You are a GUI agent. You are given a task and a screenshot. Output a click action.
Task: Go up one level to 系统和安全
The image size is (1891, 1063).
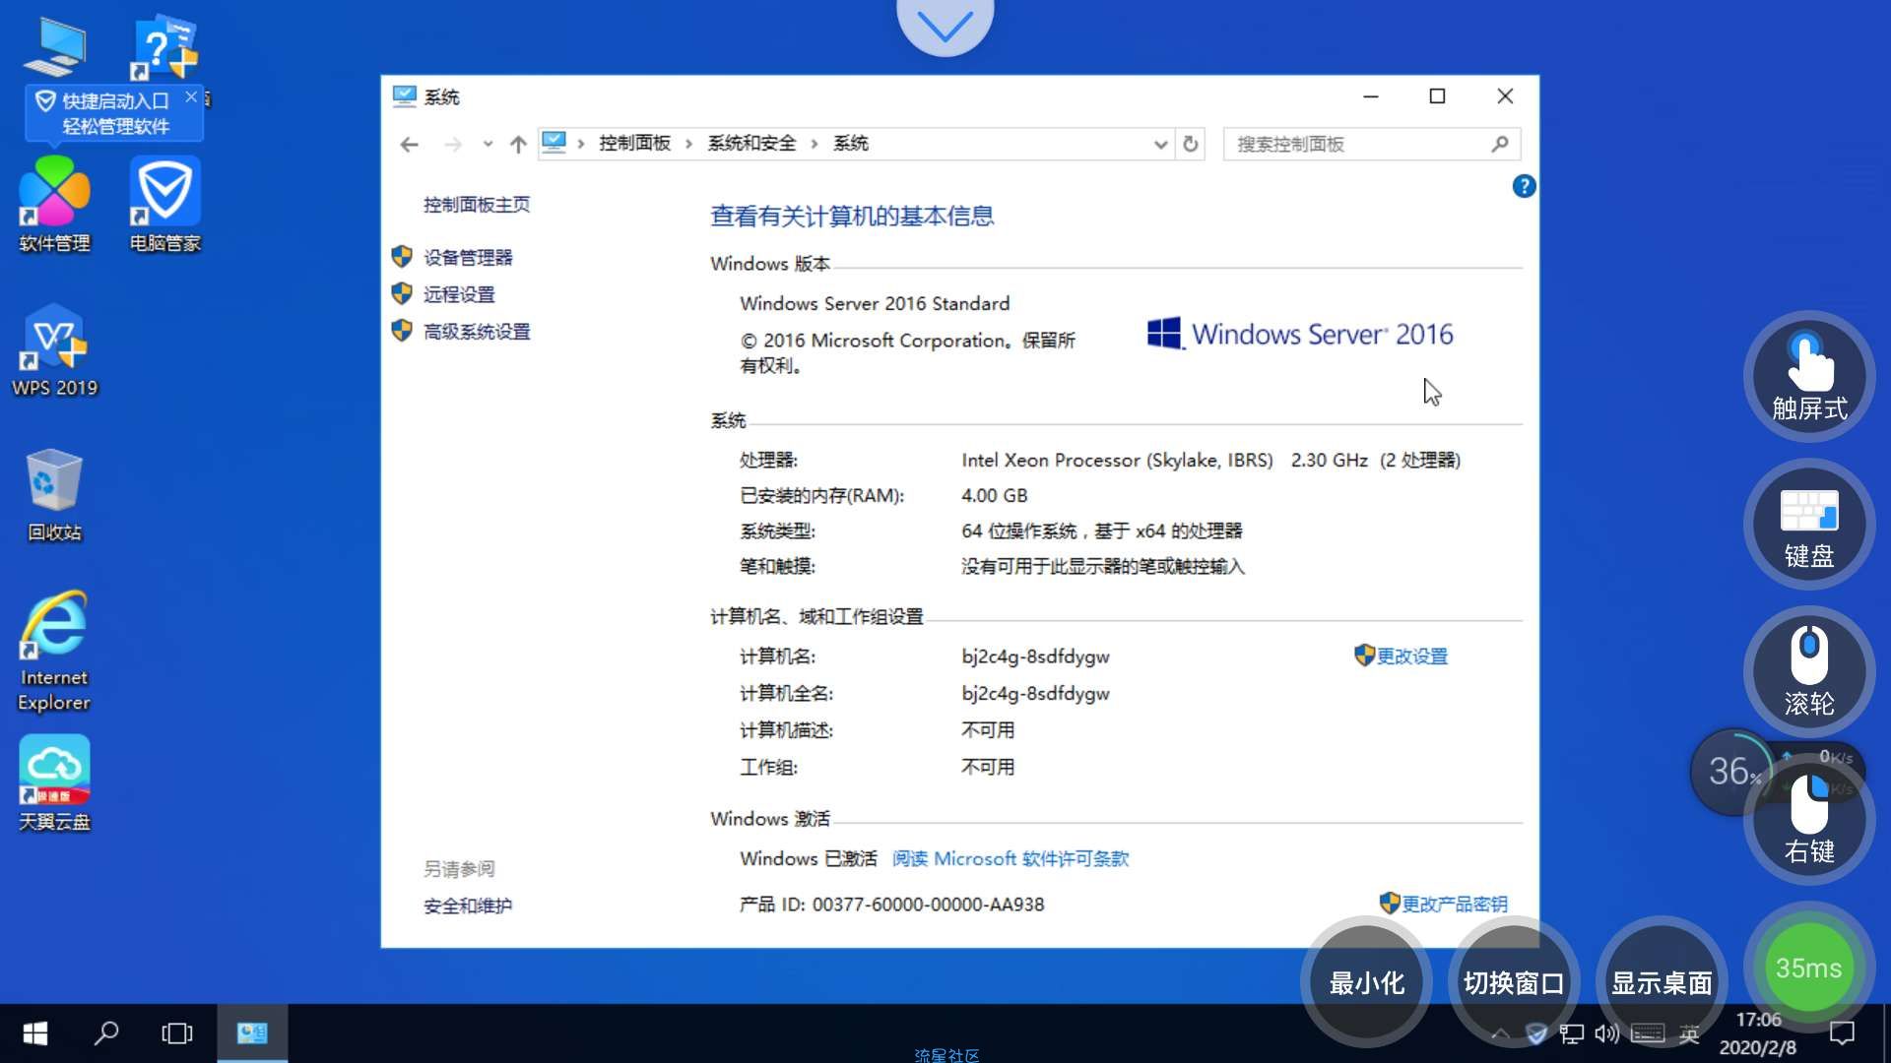click(518, 145)
